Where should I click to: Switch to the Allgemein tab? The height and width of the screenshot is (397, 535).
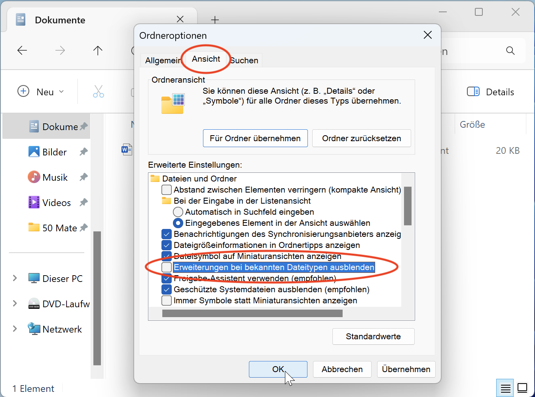(162, 60)
